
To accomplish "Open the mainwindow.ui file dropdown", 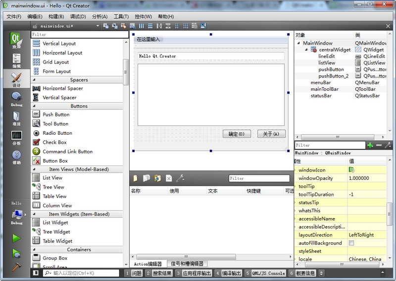I will pyautogui.click(x=98, y=26).
